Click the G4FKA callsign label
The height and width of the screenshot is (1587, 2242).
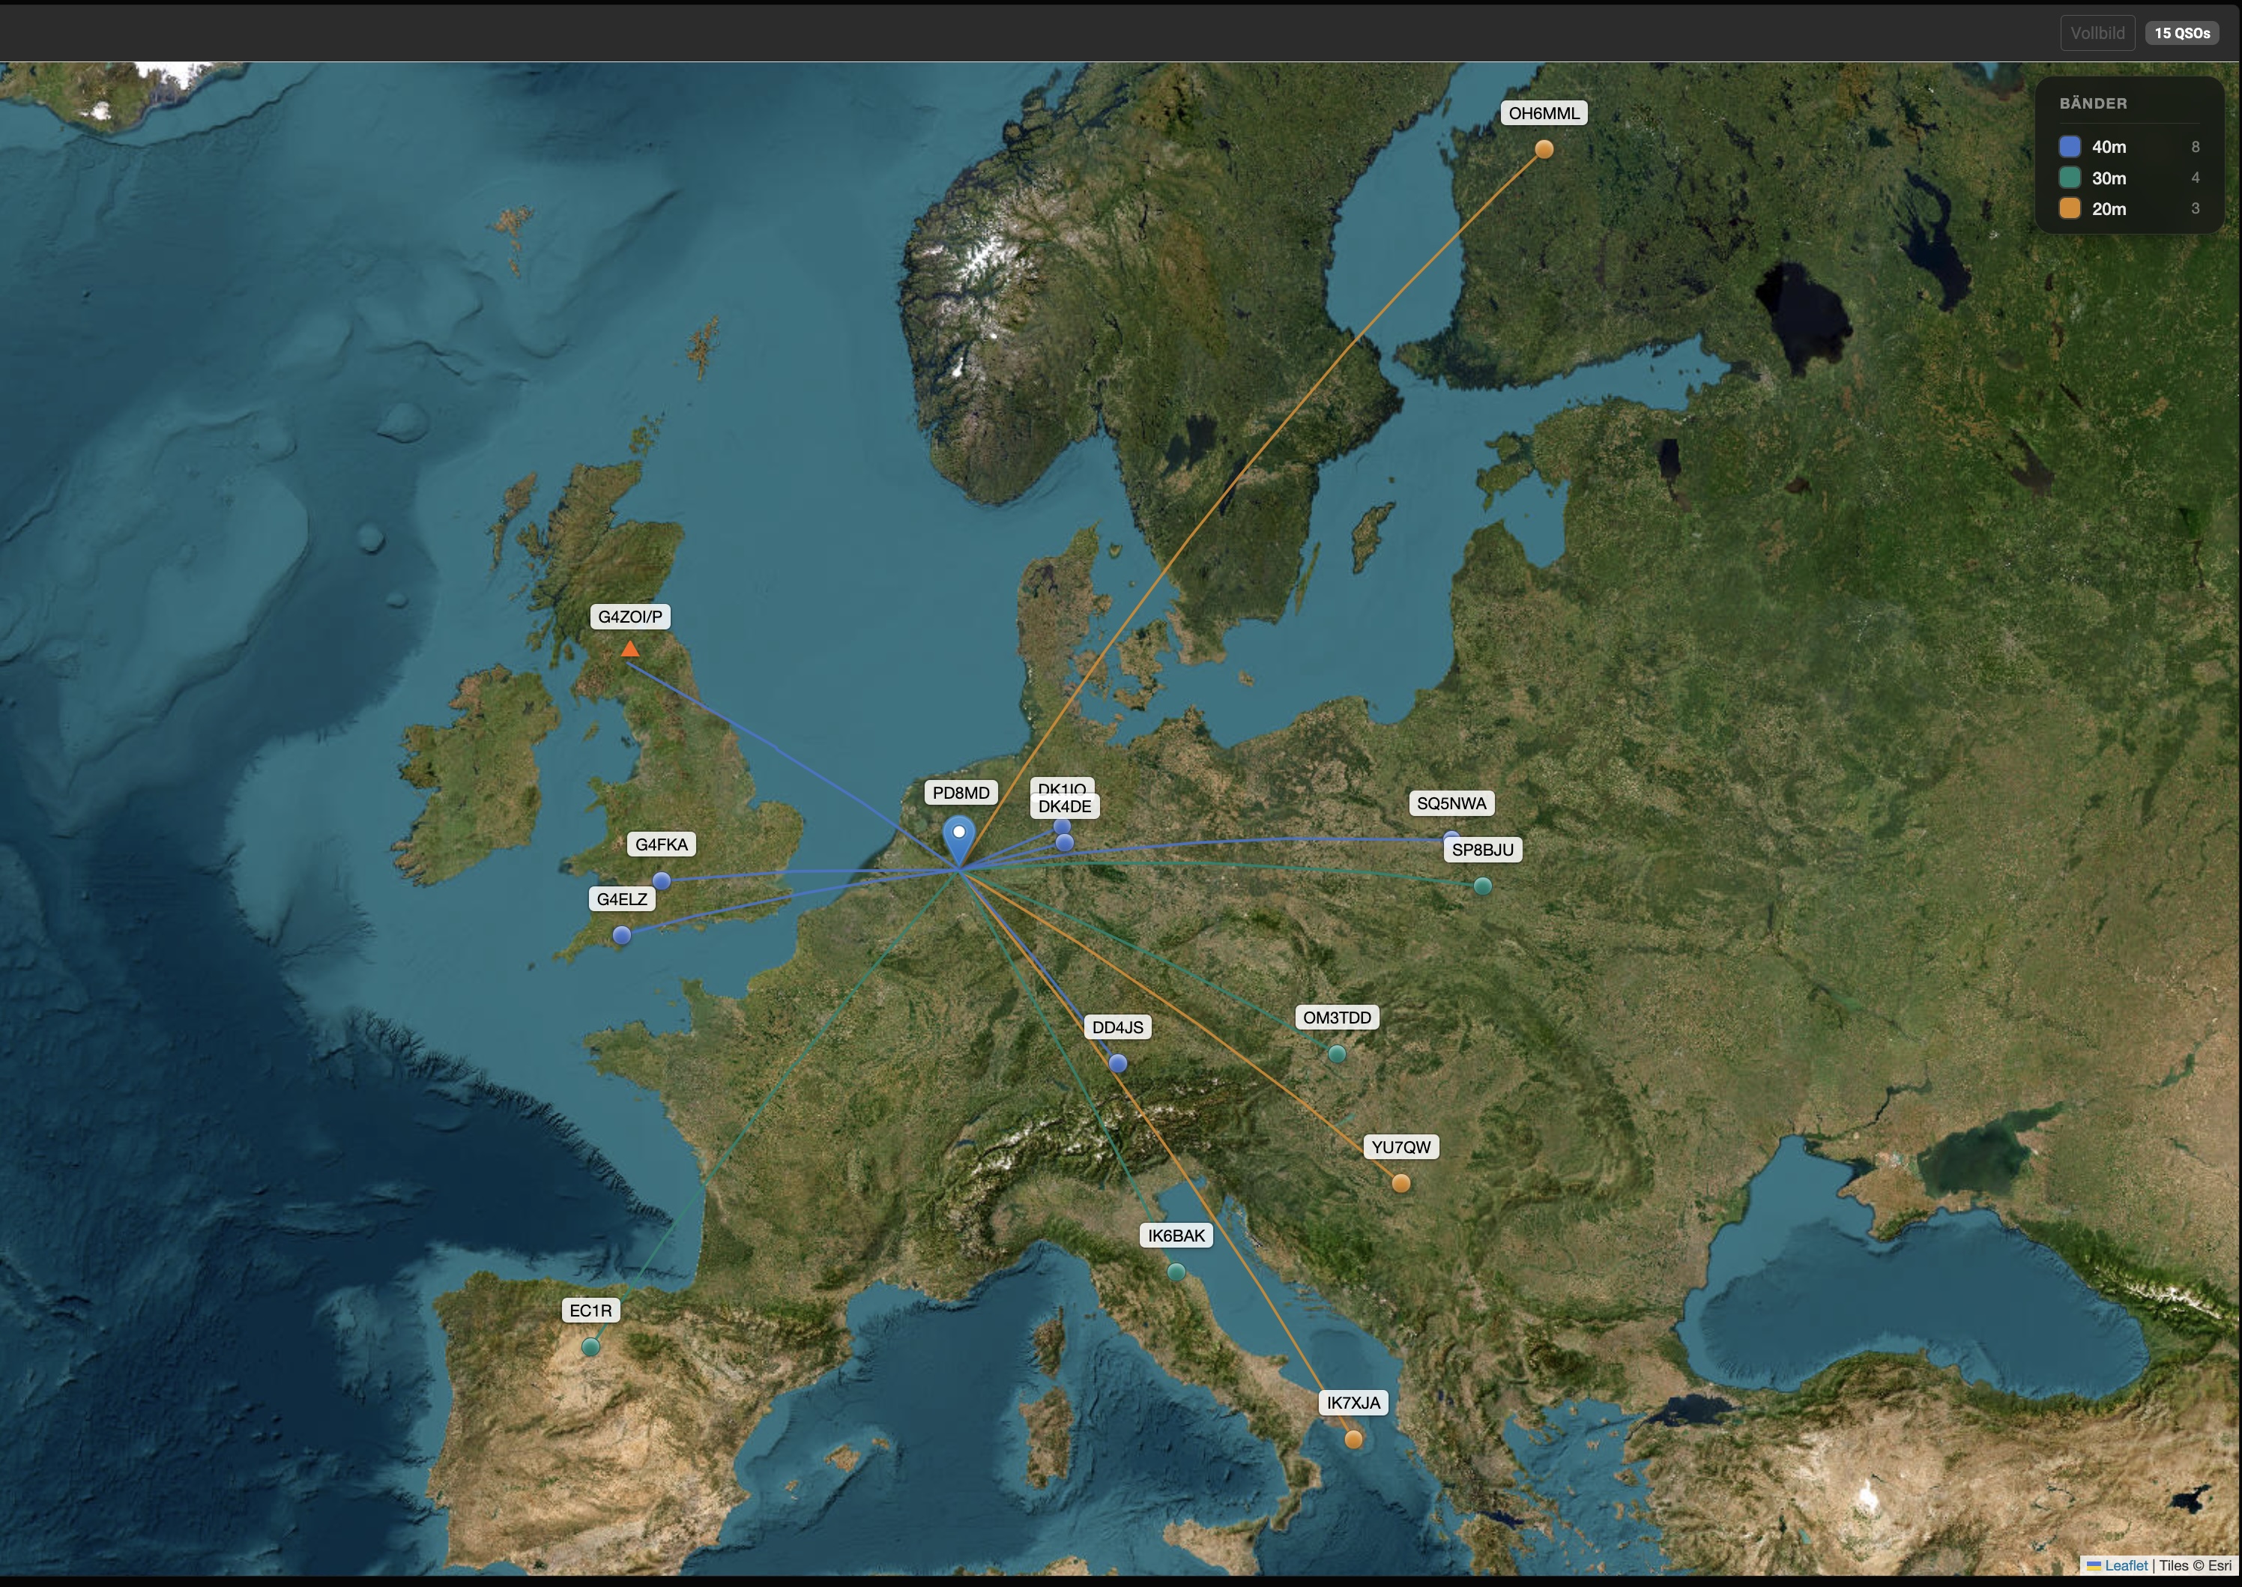[x=662, y=844]
